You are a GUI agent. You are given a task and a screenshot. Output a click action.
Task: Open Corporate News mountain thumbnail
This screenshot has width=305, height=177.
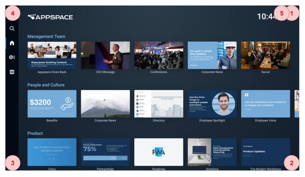coord(105,104)
